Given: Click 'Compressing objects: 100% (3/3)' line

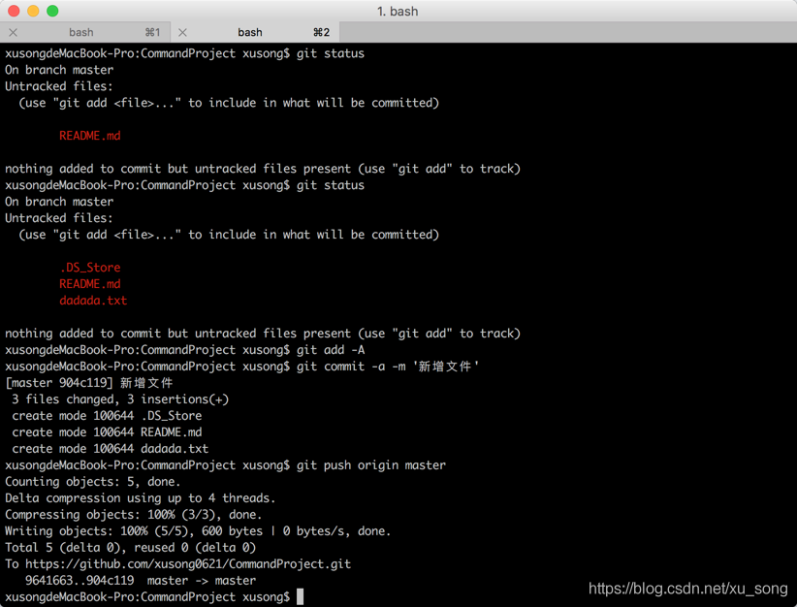Looking at the screenshot, I should coord(134,515).
